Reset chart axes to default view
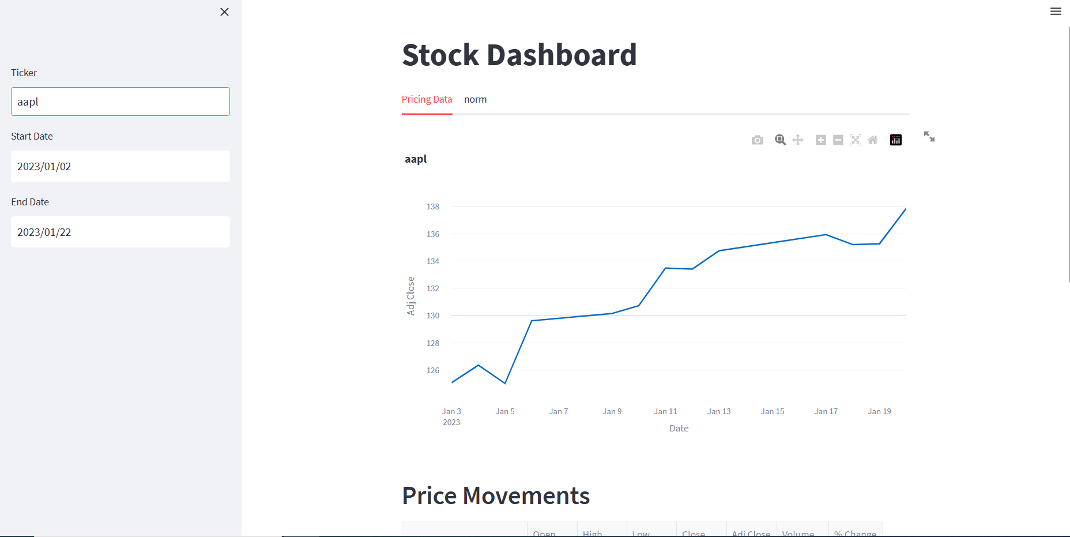Image resolution: width=1070 pixels, height=537 pixels. tap(873, 140)
